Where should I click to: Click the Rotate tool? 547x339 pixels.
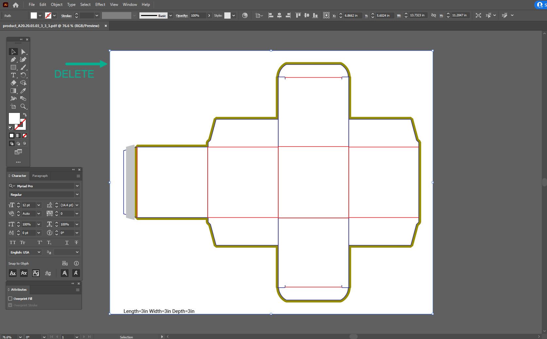click(23, 75)
